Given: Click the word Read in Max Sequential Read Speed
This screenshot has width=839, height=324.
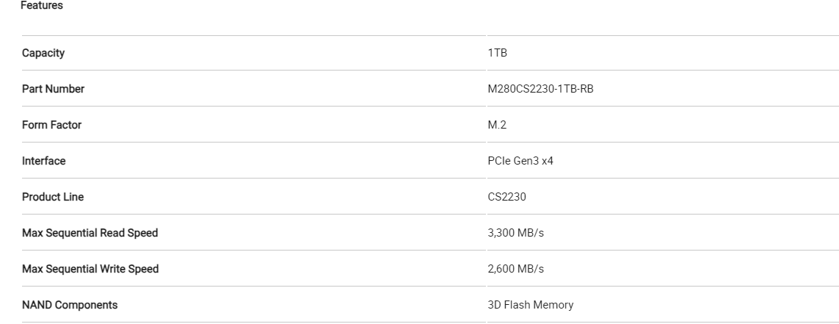Looking at the screenshot, I should click(x=114, y=233).
